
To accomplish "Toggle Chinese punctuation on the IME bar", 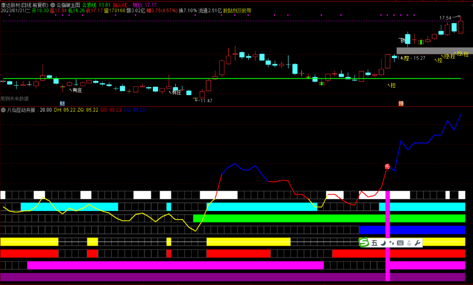I will (x=391, y=243).
